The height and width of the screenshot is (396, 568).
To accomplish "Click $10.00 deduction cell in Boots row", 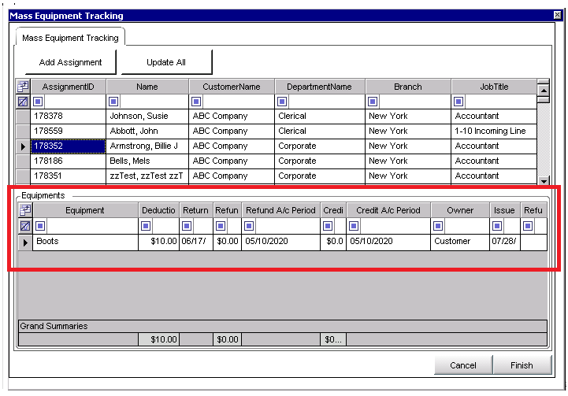I will [158, 242].
